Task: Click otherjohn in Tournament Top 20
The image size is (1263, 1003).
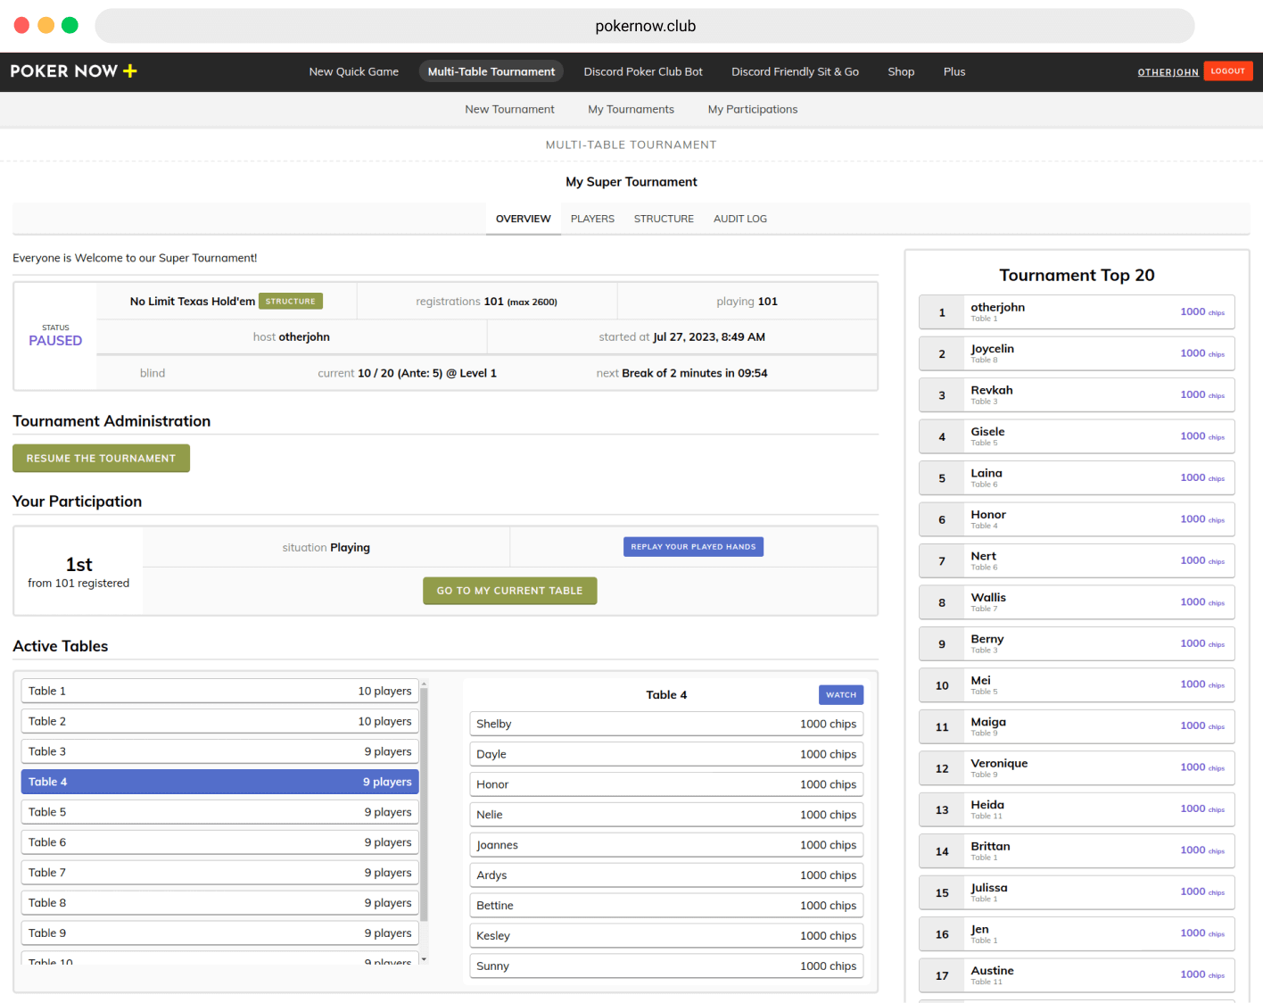Action: click(1077, 312)
